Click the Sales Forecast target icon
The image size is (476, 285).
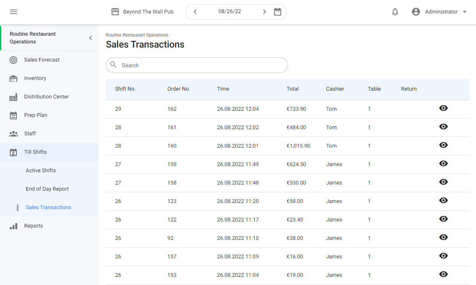14,60
